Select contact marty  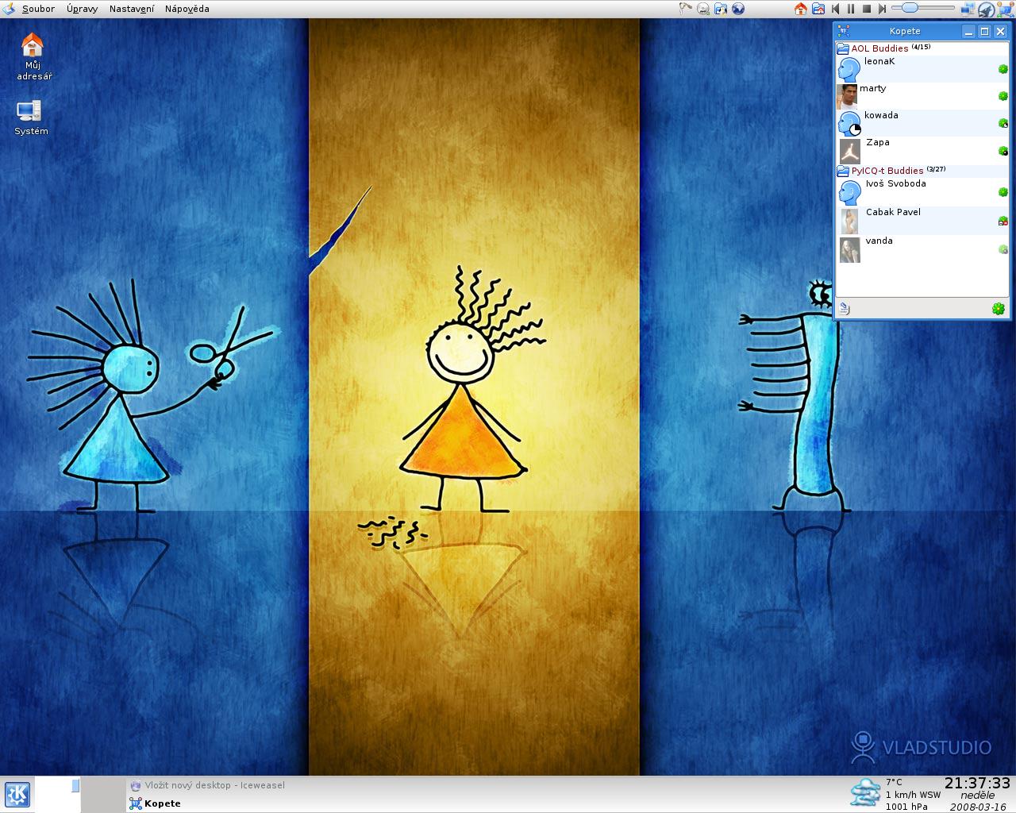922,96
